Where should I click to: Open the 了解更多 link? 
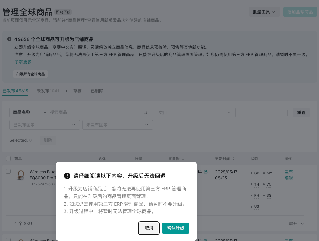pos(23,62)
